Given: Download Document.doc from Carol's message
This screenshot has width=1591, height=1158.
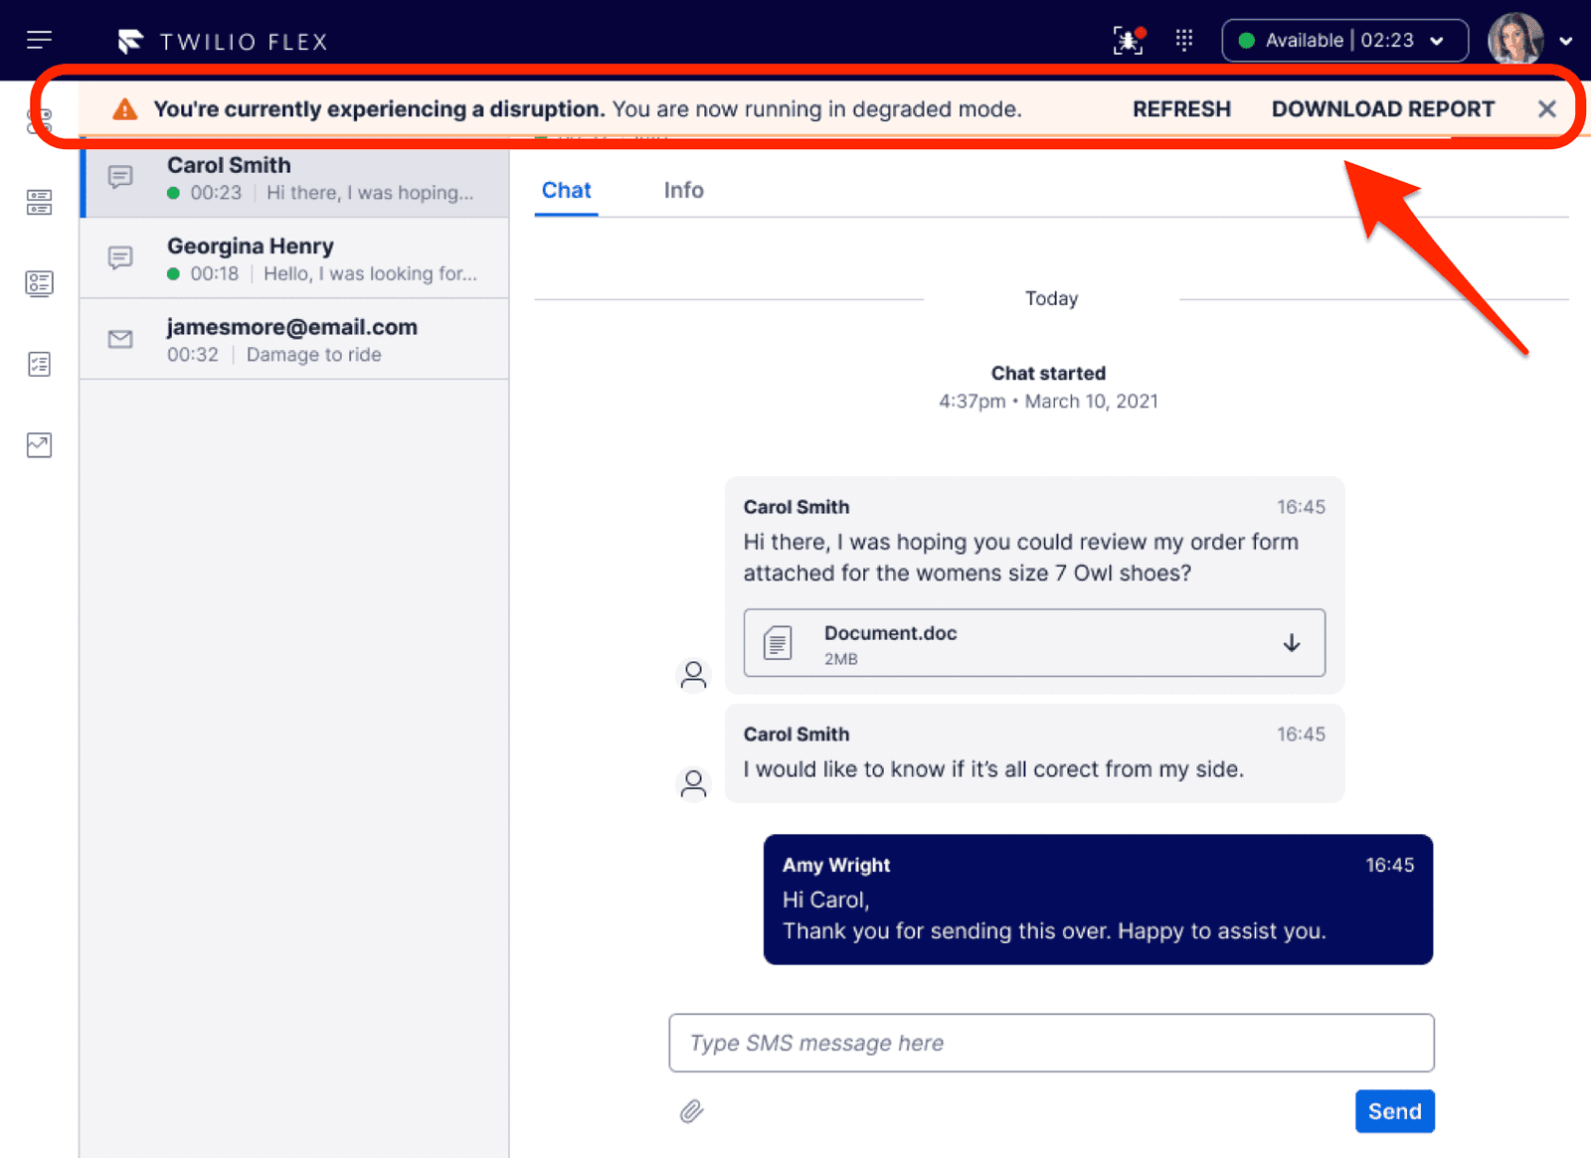Looking at the screenshot, I should [1292, 643].
